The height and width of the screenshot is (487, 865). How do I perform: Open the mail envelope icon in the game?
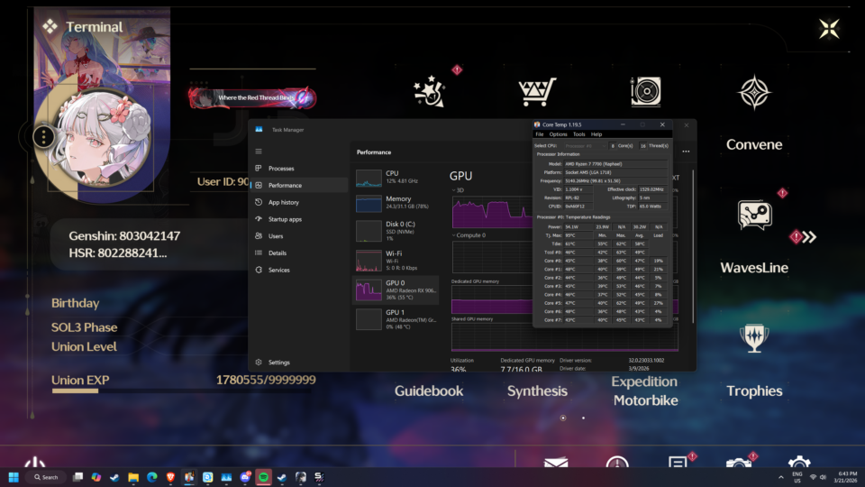556,463
